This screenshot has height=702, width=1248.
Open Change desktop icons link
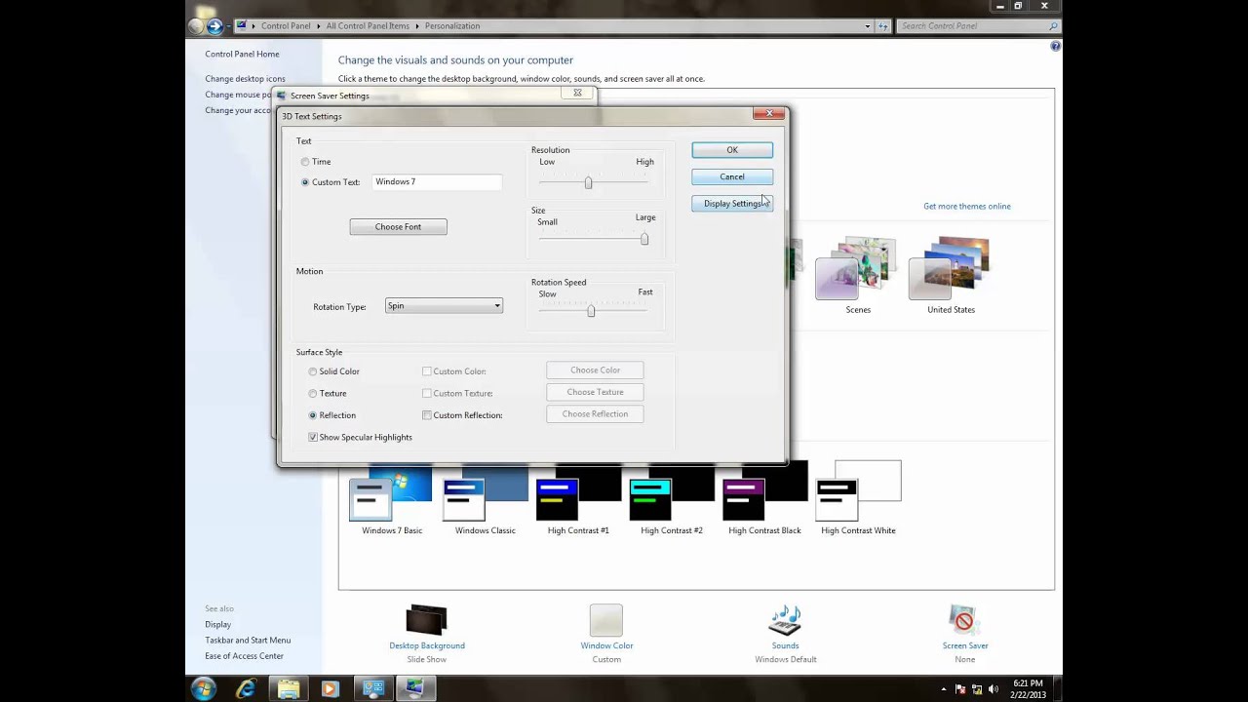click(x=245, y=79)
